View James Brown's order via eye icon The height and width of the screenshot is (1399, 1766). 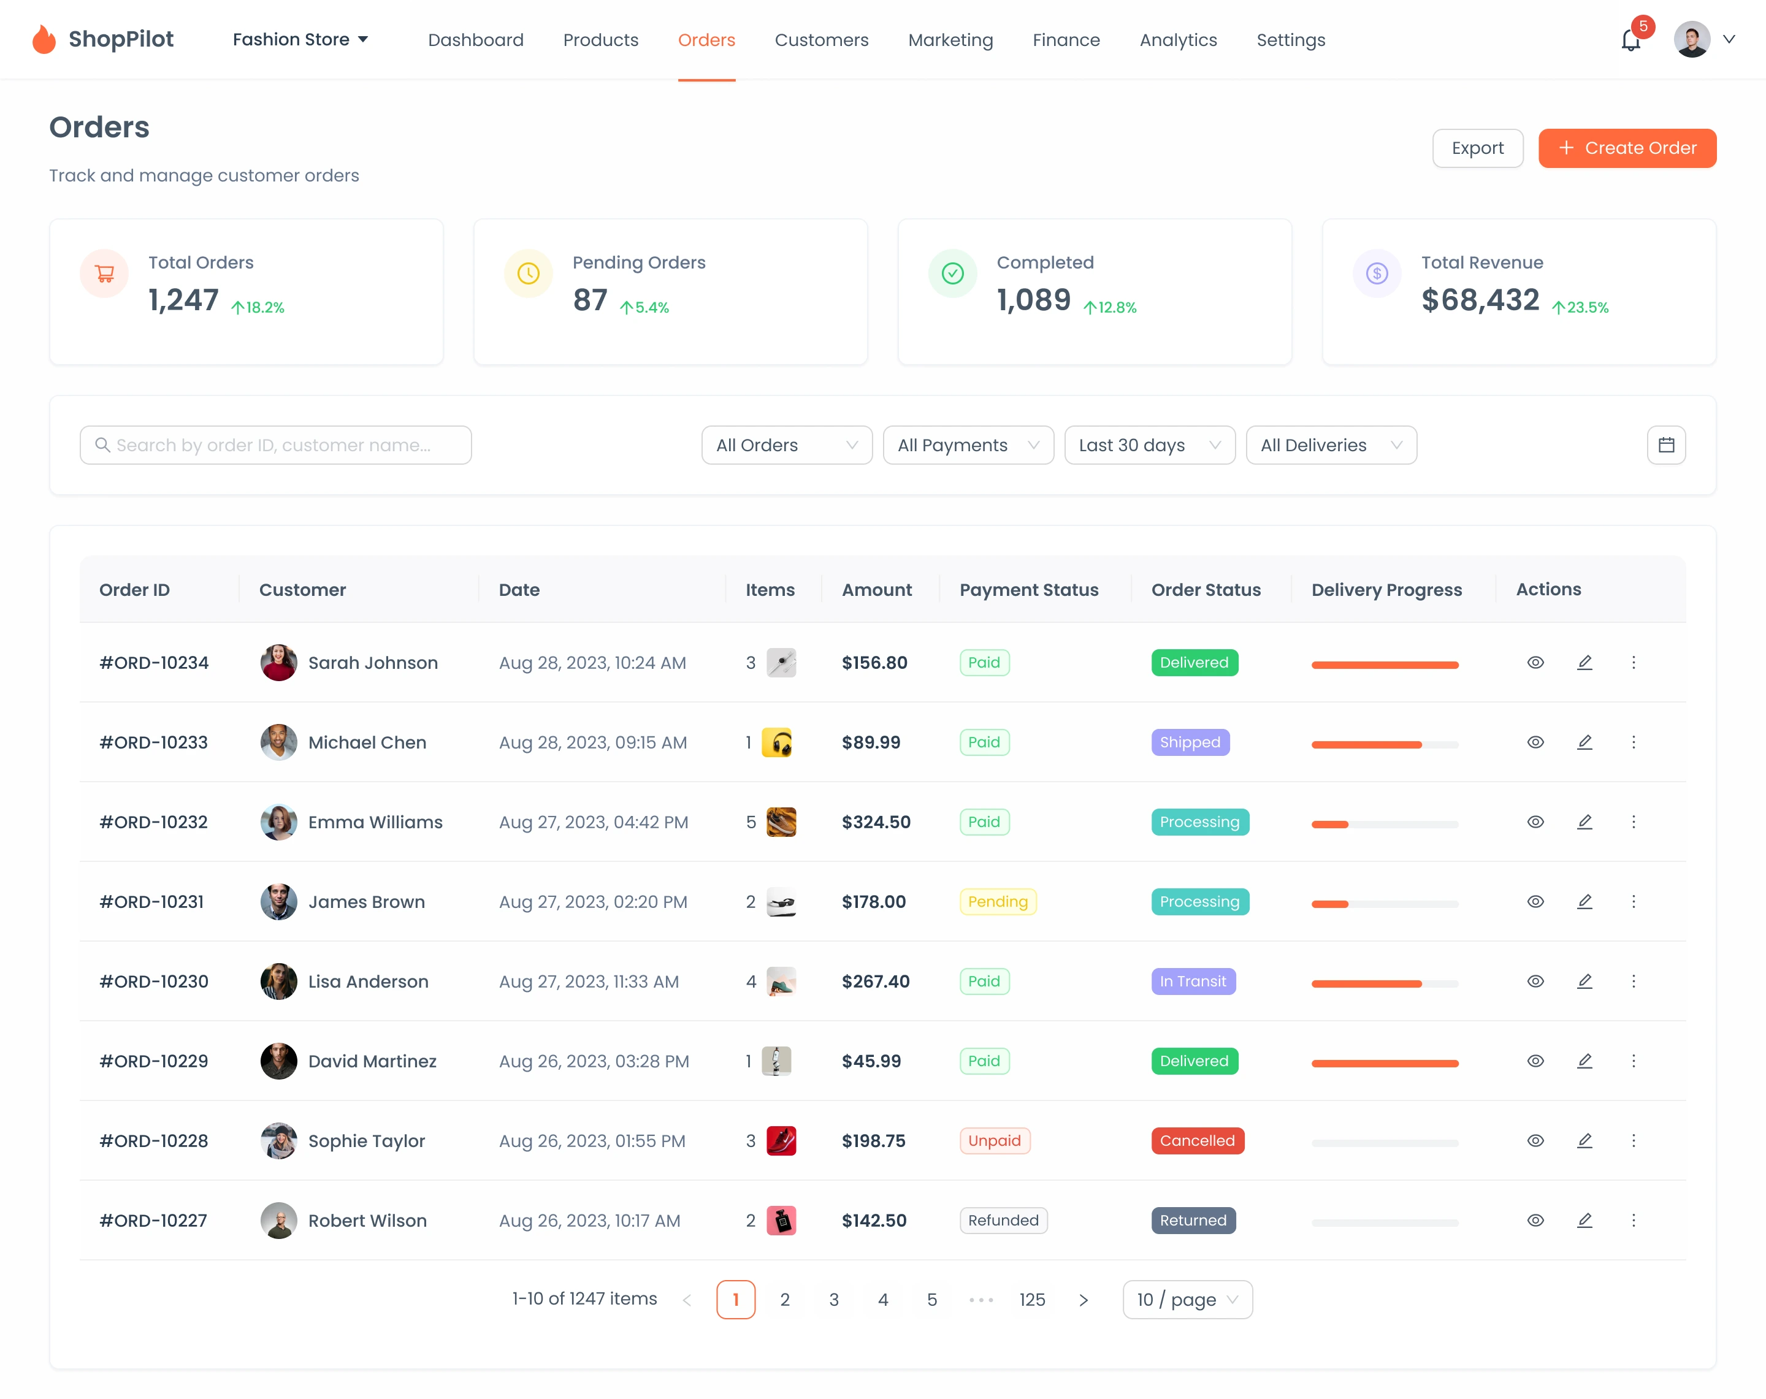pyautogui.click(x=1535, y=901)
